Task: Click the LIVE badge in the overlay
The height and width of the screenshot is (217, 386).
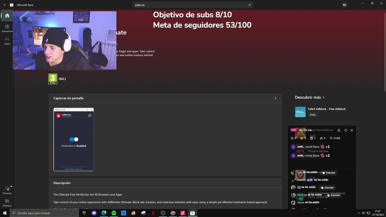Action: coord(293,130)
